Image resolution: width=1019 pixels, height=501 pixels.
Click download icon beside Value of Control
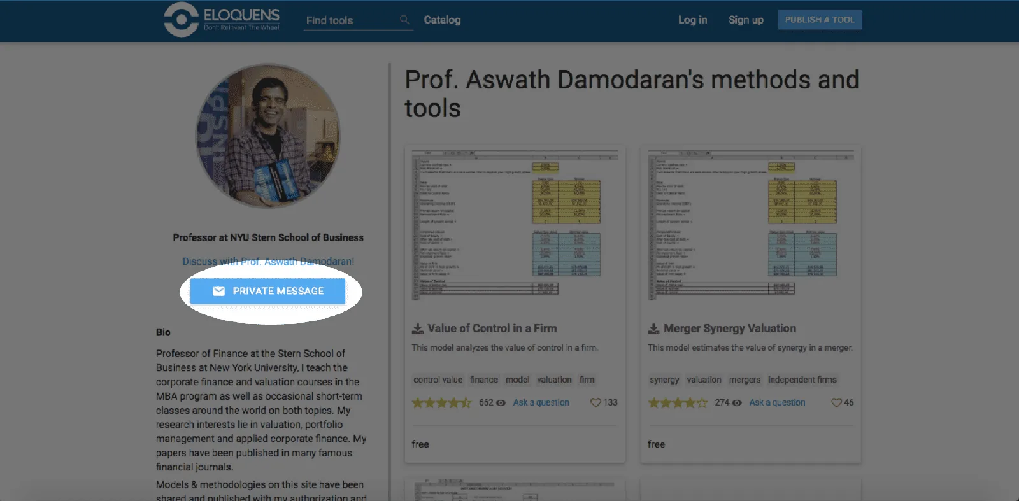point(418,328)
